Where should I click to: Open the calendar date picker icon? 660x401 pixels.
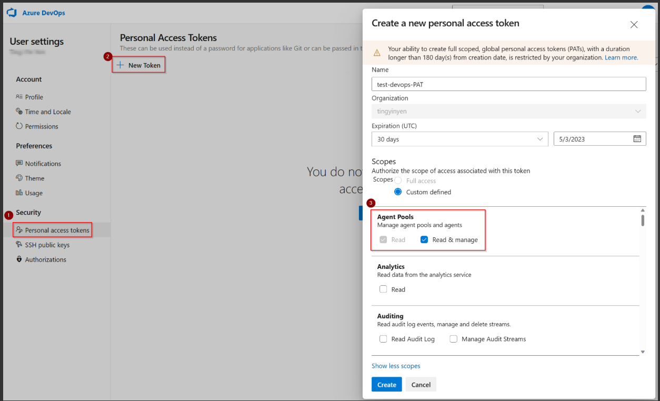point(637,139)
